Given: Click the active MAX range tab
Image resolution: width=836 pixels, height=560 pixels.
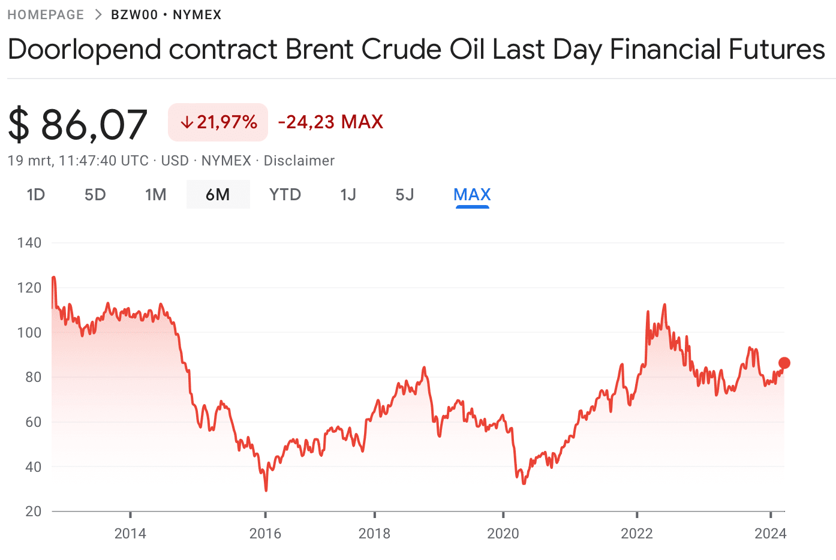Looking at the screenshot, I should (x=472, y=195).
